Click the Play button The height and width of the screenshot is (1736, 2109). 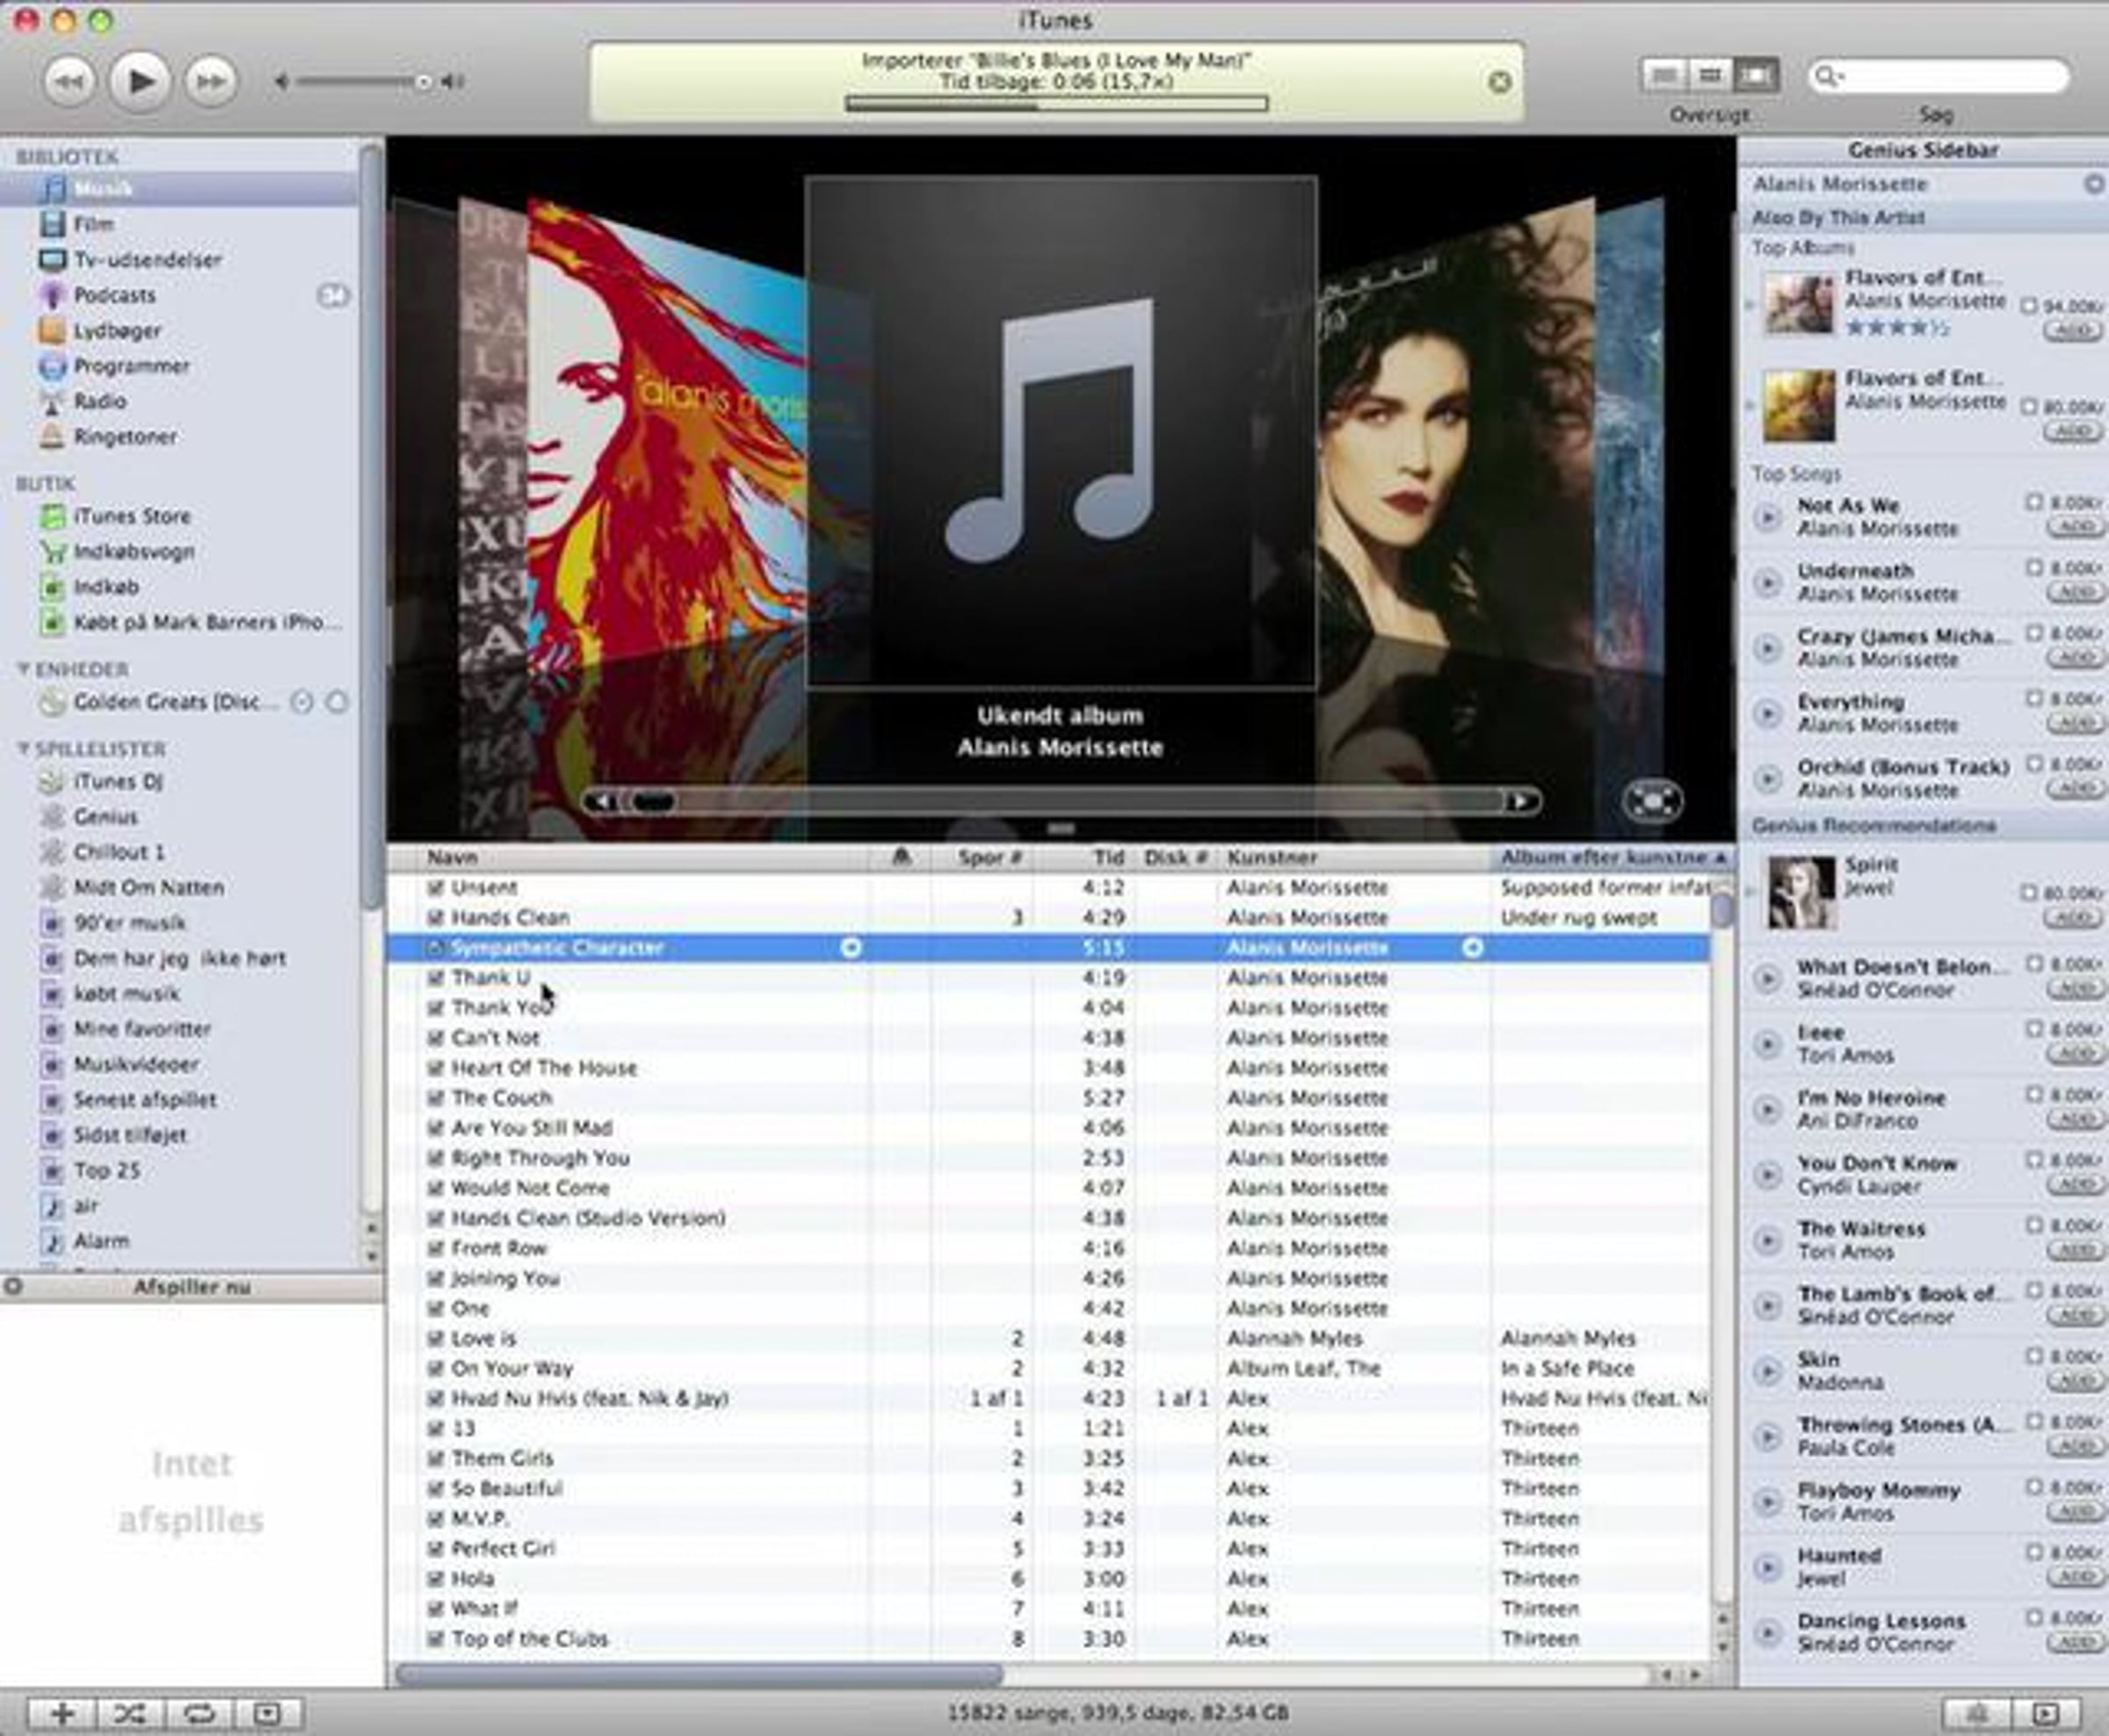(139, 81)
